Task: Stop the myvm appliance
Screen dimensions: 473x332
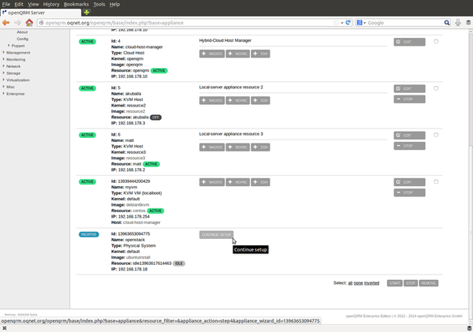Action: tap(409, 192)
